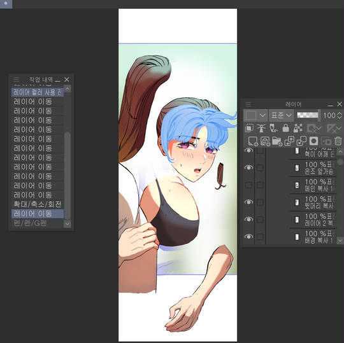
Task: Enable clip to layer below icon
Action: tap(249, 128)
